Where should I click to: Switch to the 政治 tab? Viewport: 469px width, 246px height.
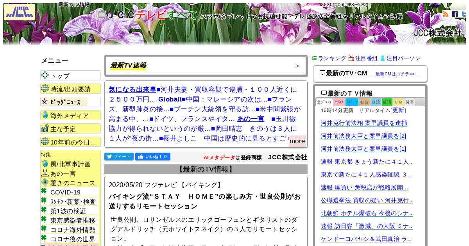point(376,102)
